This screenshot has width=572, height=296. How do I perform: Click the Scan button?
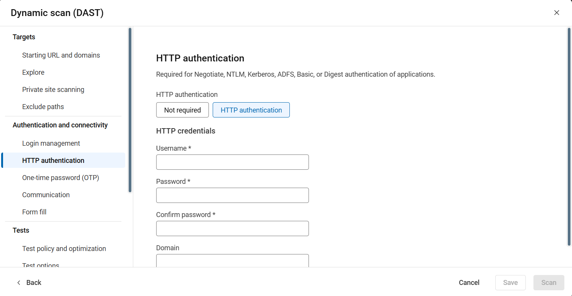coord(548,283)
